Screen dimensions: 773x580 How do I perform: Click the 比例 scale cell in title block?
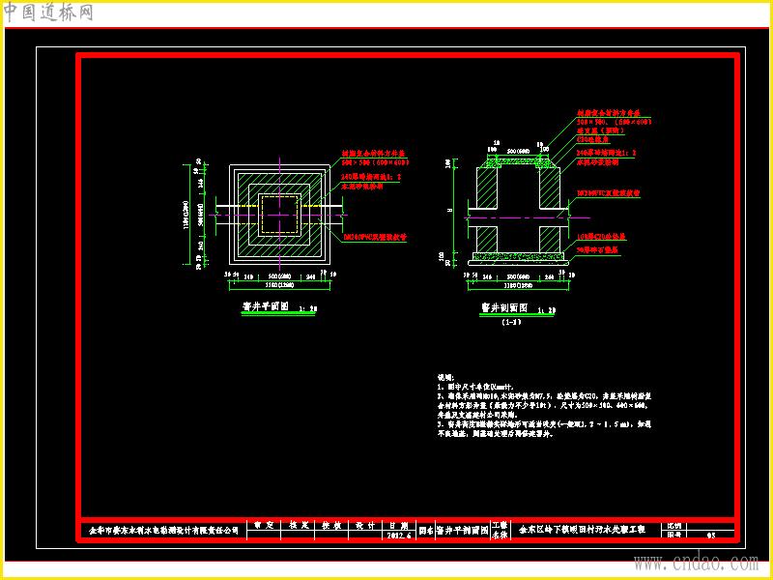click(673, 526)
